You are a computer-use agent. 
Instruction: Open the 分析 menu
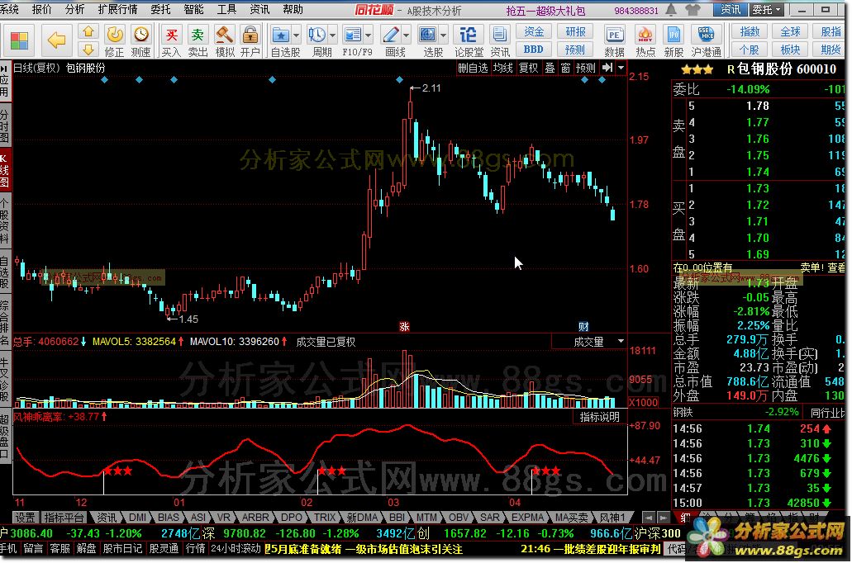pyautogui.click(x=74, y=9)
